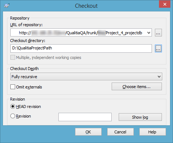Select the HEAD revision radio button
The width and height of the screenshot is (173, 143).
13,107
